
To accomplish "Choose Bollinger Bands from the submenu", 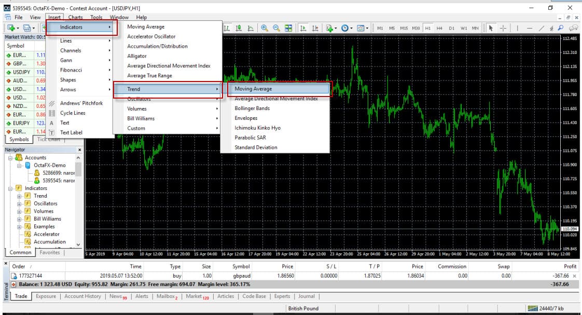I will click(x=252, y=108).
